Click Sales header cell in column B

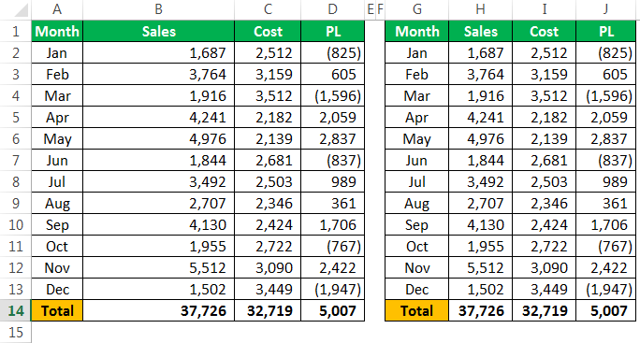pos(158,31)
